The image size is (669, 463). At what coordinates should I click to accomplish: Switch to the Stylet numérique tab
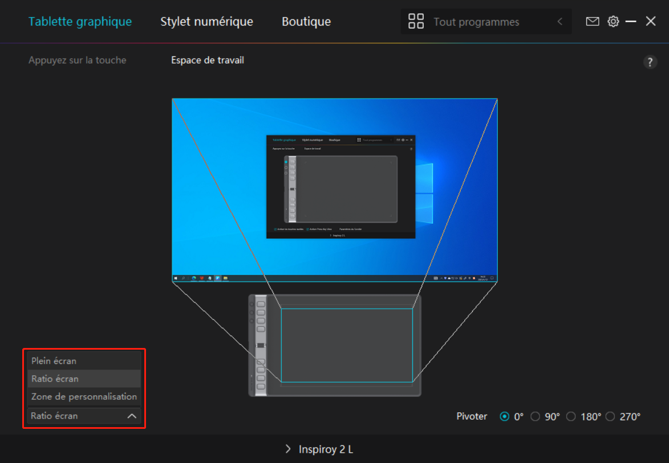(206, 22)
